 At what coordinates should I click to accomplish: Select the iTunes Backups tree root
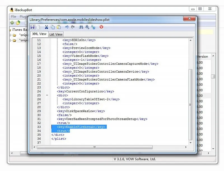(x=20, y=30)
